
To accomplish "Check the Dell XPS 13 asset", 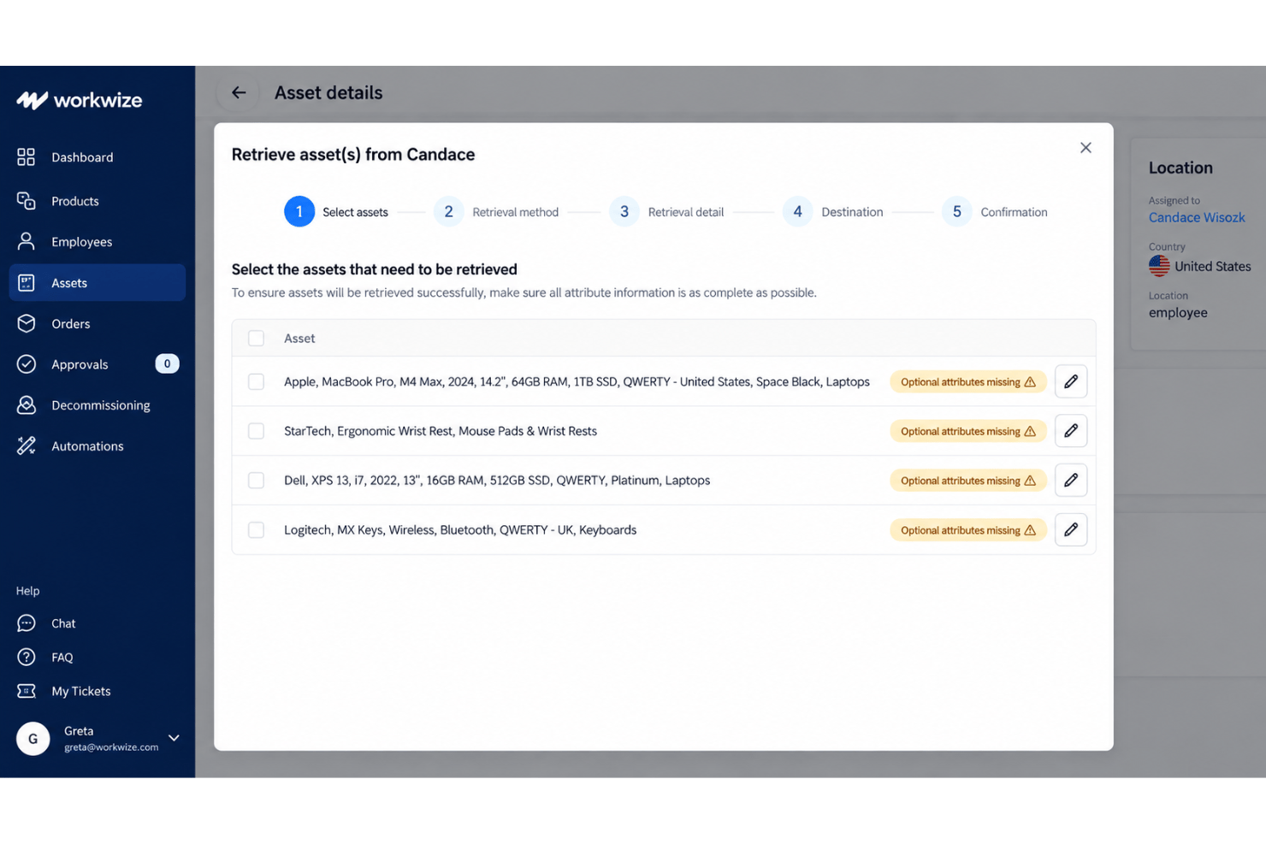I will [256, 481].
